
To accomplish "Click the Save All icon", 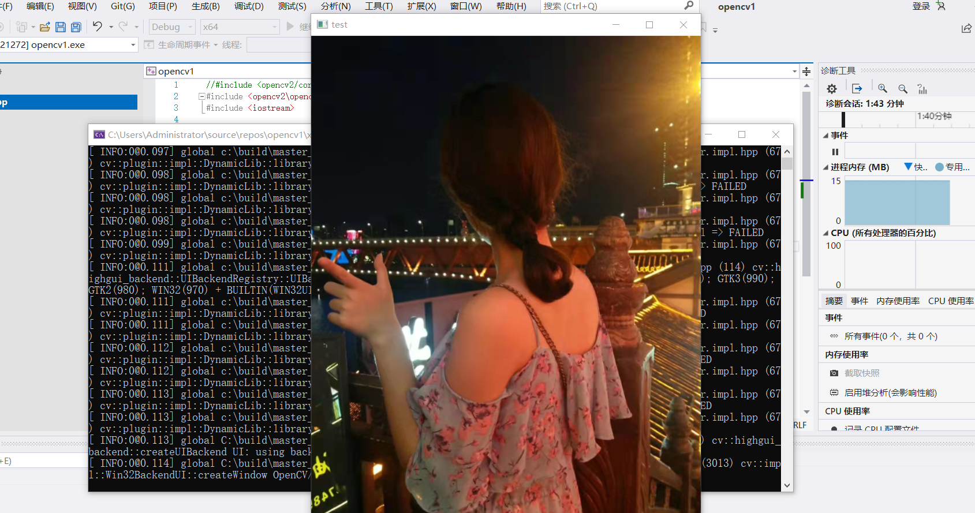I will pyautogui.click(x=76, y=27).
